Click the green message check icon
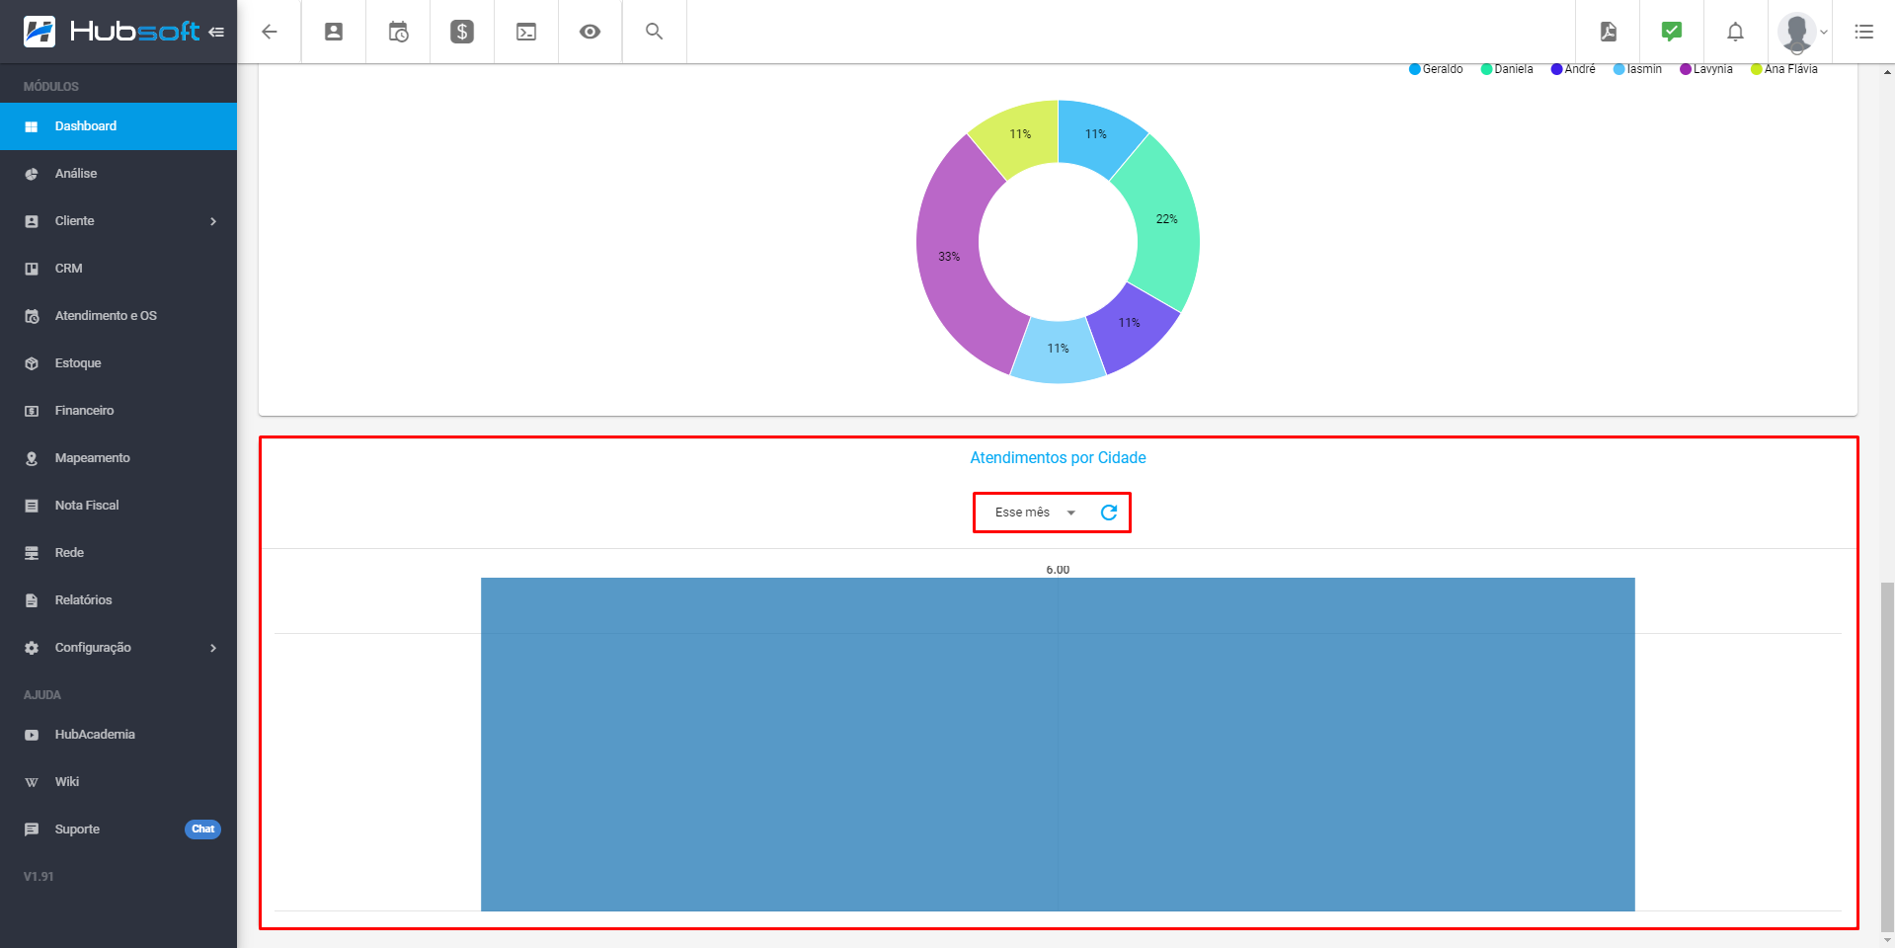This screenshot has width=1895, height=948. [x=1671, y=31]
